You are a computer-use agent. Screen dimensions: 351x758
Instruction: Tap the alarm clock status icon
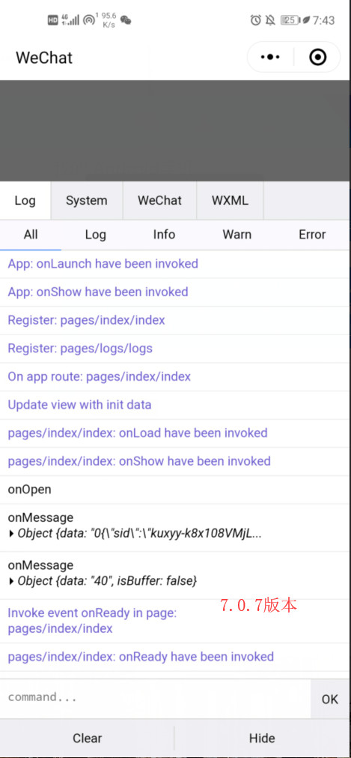(255, 19)
